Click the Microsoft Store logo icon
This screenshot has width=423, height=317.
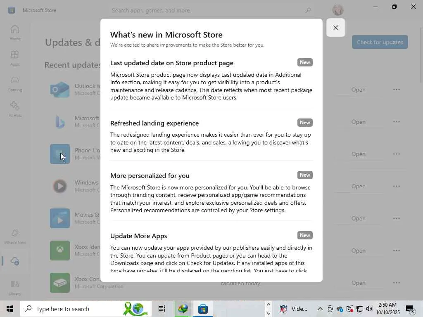click(11, 10)
